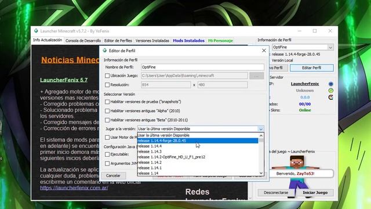Click the ping icon beside 0.0.0
371x209 pixels.
331,97
